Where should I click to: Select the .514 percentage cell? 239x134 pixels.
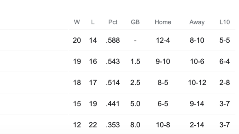point(113,83)
